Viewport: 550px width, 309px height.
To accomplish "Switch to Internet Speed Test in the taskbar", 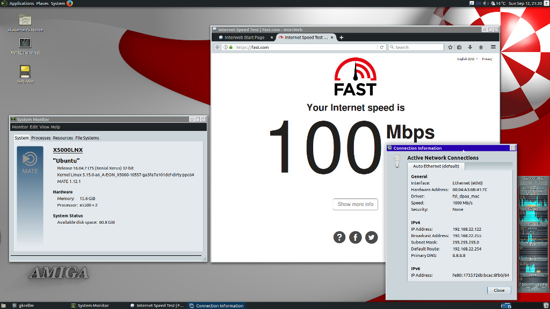I will [x=157, y=305].
